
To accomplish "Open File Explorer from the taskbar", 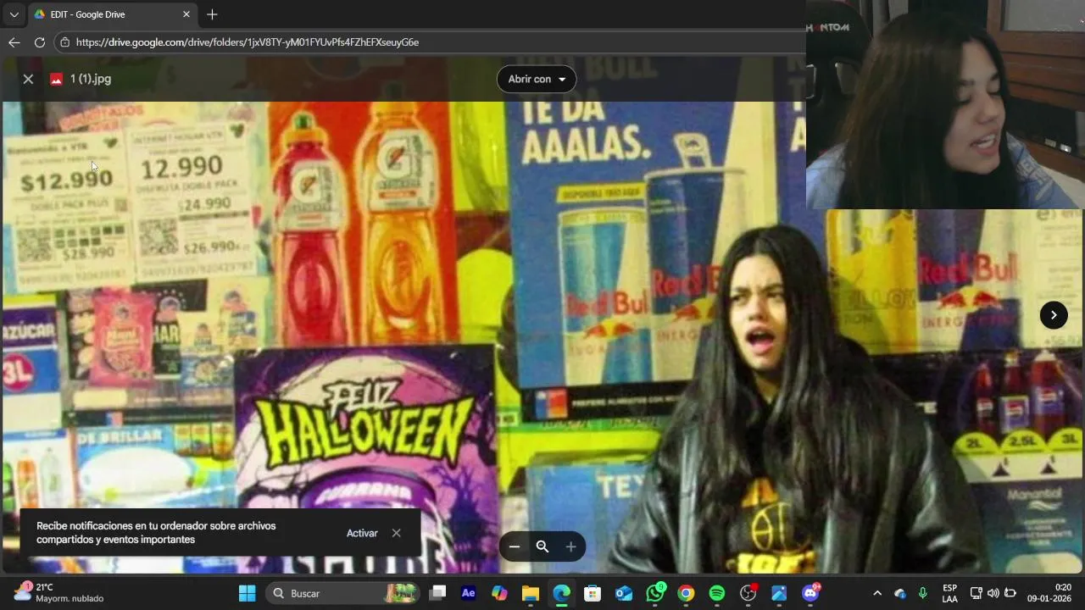I will click(x=531, y=593).
